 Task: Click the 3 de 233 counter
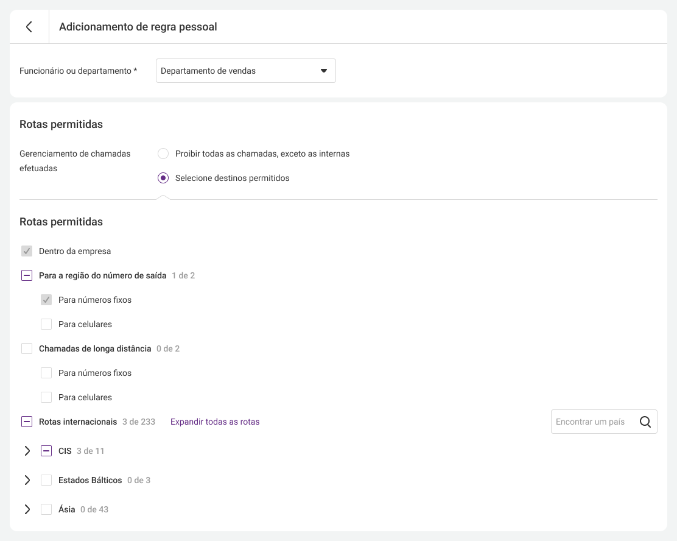coord(139,422)
